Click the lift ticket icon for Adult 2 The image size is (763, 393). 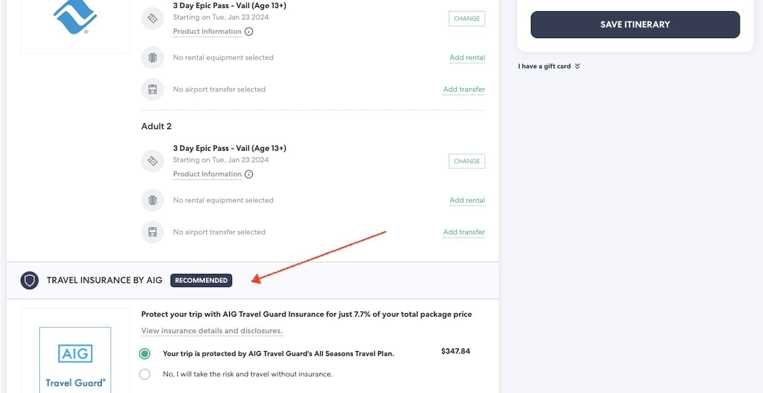pos(153,161)
